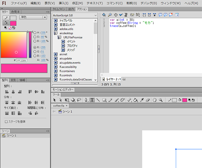Select the Line tool
The height and width of the screenshot is (168, 202).
click(98, 100)
